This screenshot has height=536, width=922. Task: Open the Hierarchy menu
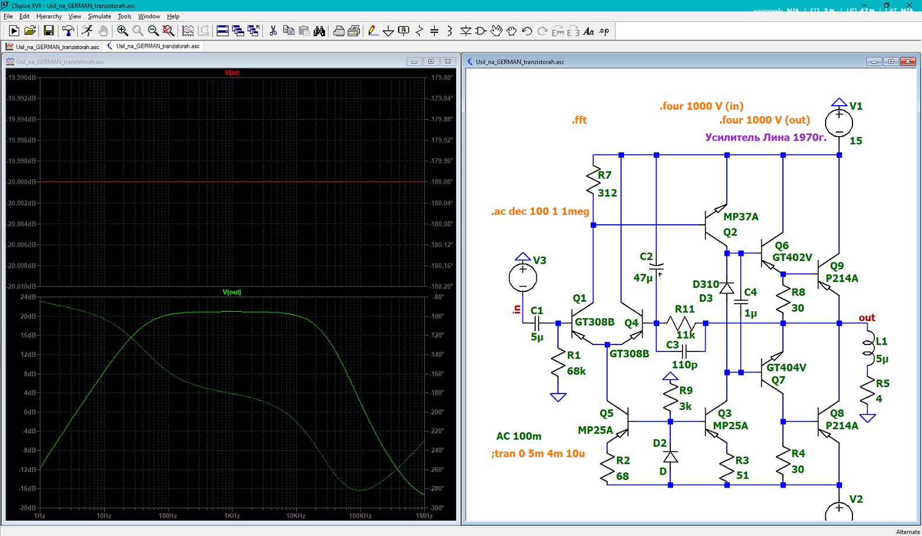pos(49,16)
